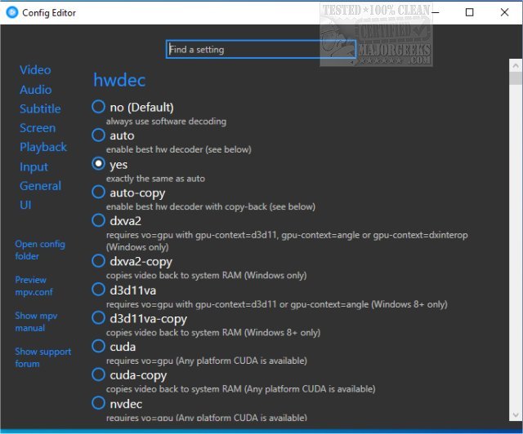Click 'copies video back to system RAM (Windows 8+ only)'

(x=213, y=333)
